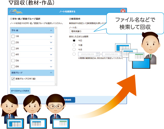The width and height of the screenshot is (164, 129).
Task: Select the 今週 radio button
Action: click(74, 45)
